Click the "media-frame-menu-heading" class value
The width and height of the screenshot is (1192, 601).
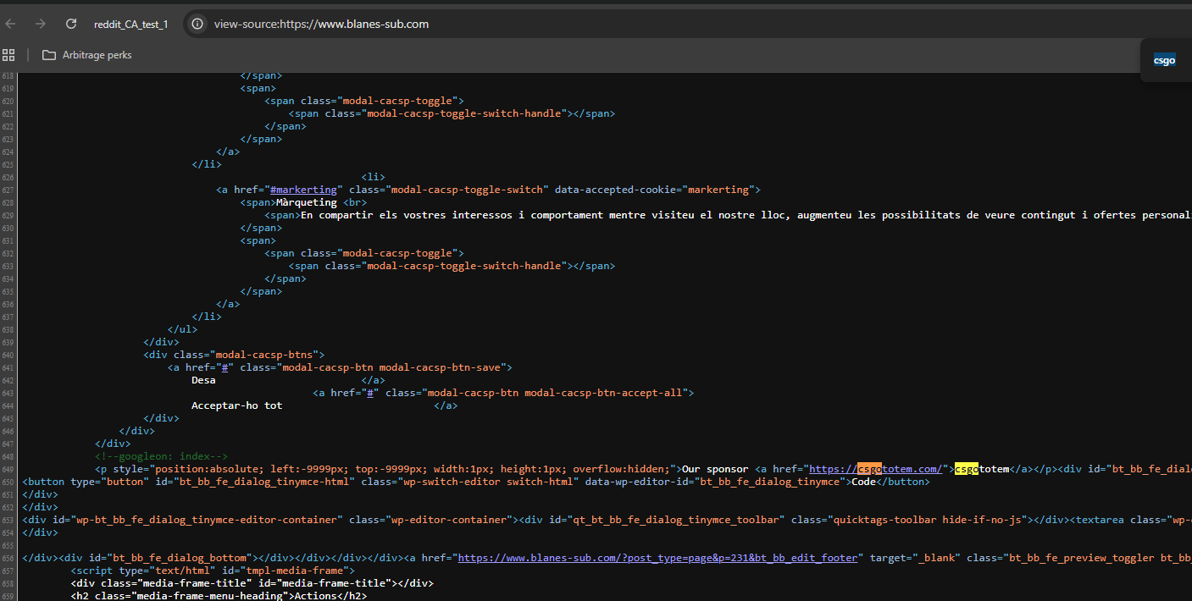coord(209,596)
